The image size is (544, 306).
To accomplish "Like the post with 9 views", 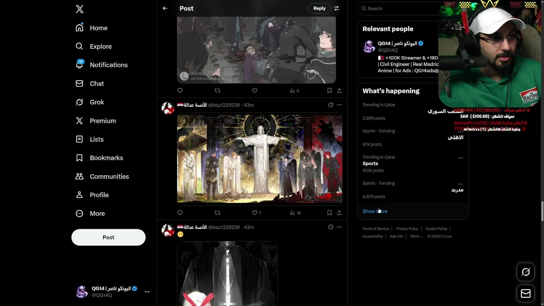I will click(255, 91).
